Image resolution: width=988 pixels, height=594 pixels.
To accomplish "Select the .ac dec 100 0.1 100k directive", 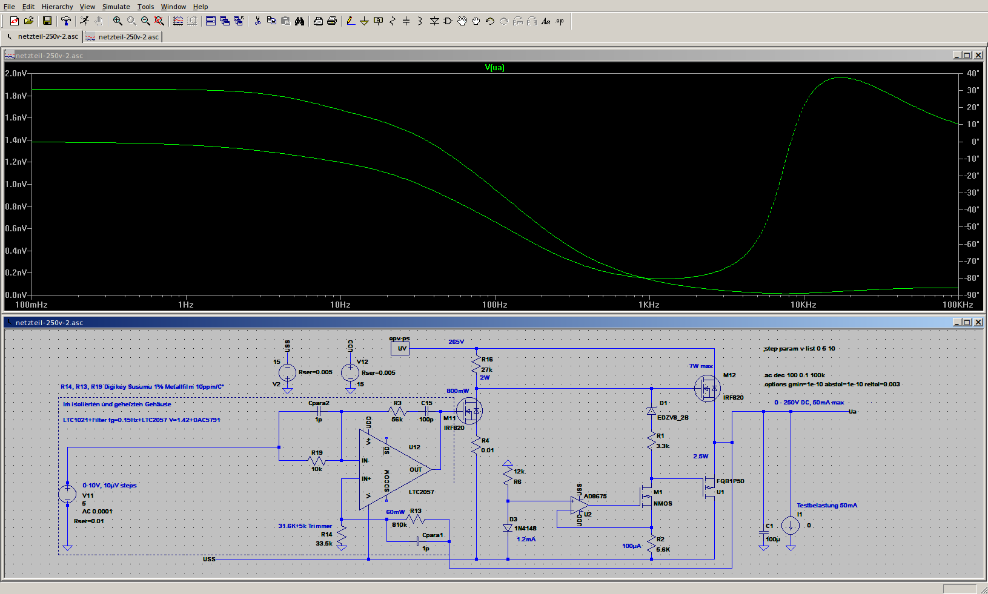I will coord(794,375).
